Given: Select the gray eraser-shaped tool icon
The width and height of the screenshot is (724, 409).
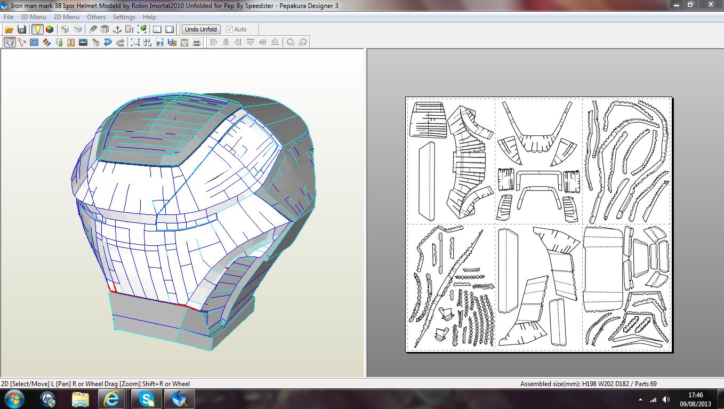Looking at the screenshot, I should point(93,29).
